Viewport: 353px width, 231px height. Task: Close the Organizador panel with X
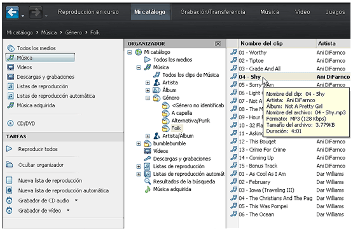pos(218,44)
